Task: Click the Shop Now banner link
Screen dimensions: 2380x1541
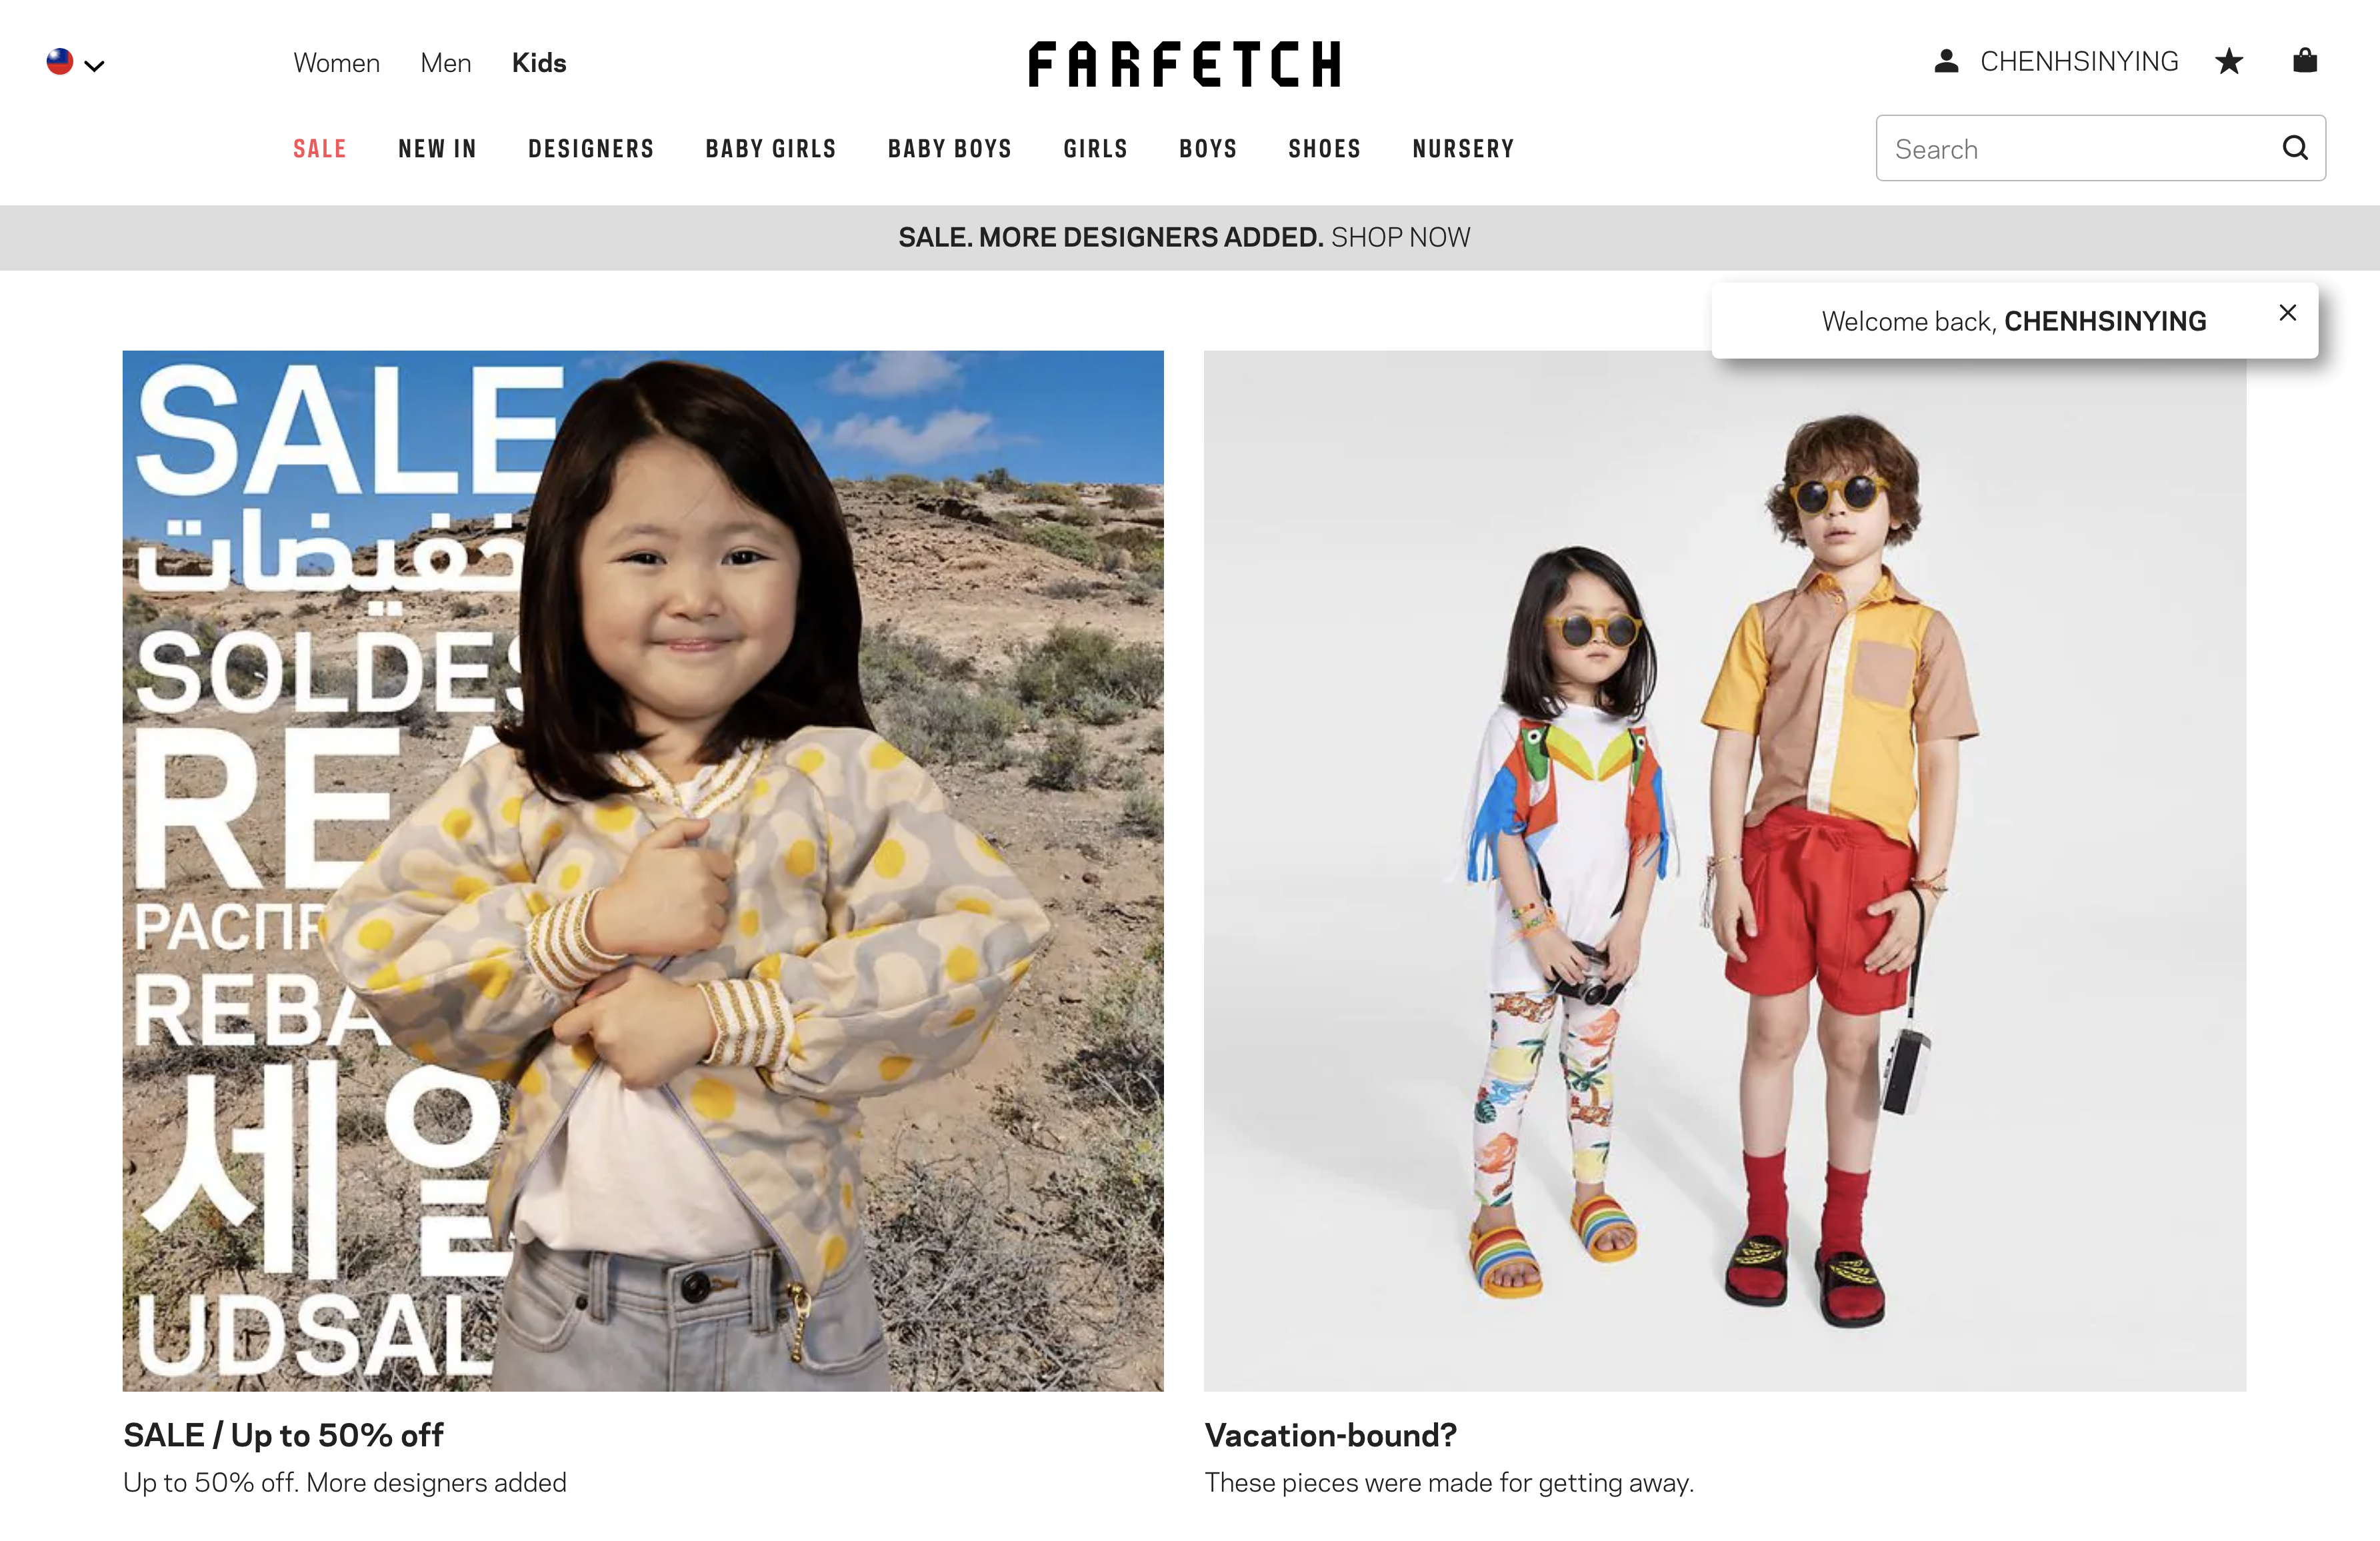Action: tap(1400, 237)
